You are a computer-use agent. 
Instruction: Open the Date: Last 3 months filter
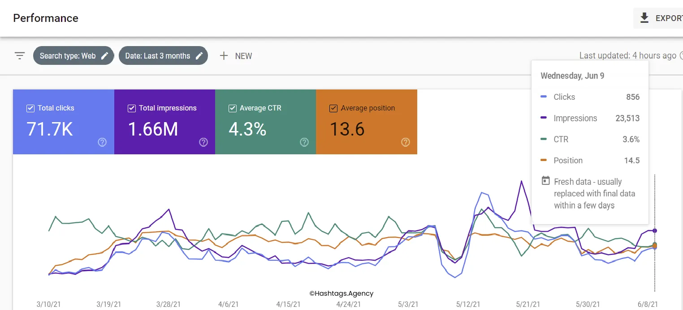[x=157, y=56]
